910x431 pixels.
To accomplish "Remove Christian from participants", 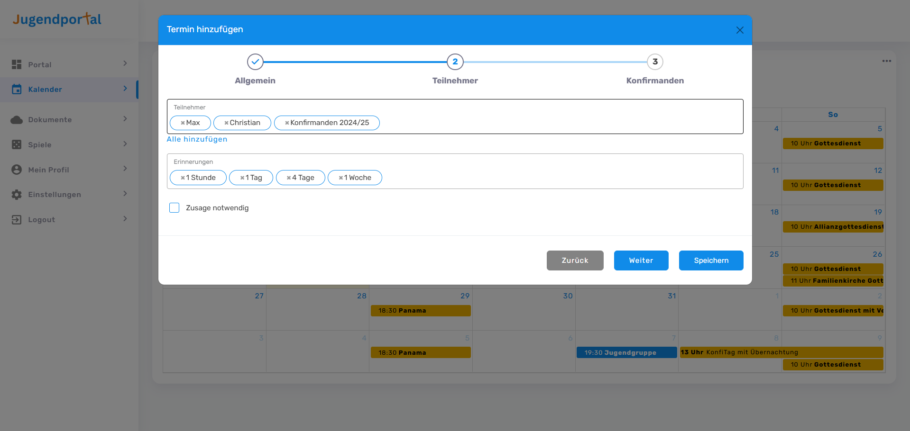I will click(226, 123).
